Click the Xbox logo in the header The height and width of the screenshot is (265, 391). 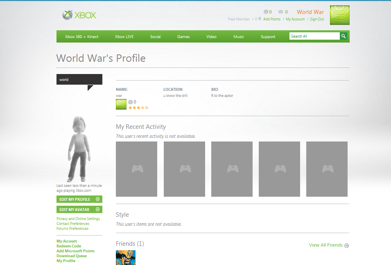79,15
